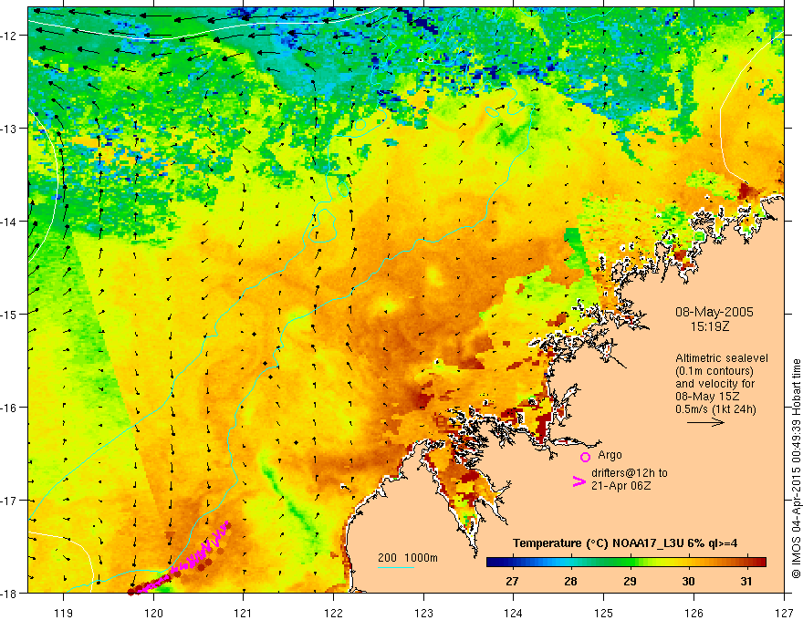Click the 'Altimetric sealevel' label
The height and width of the screenshot is (620, 803).
coord(722,358)
